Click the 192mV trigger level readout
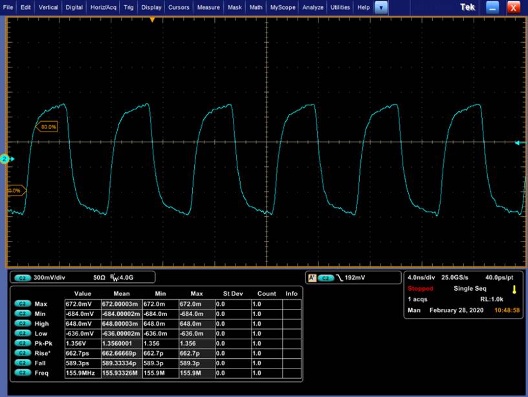 355,278
